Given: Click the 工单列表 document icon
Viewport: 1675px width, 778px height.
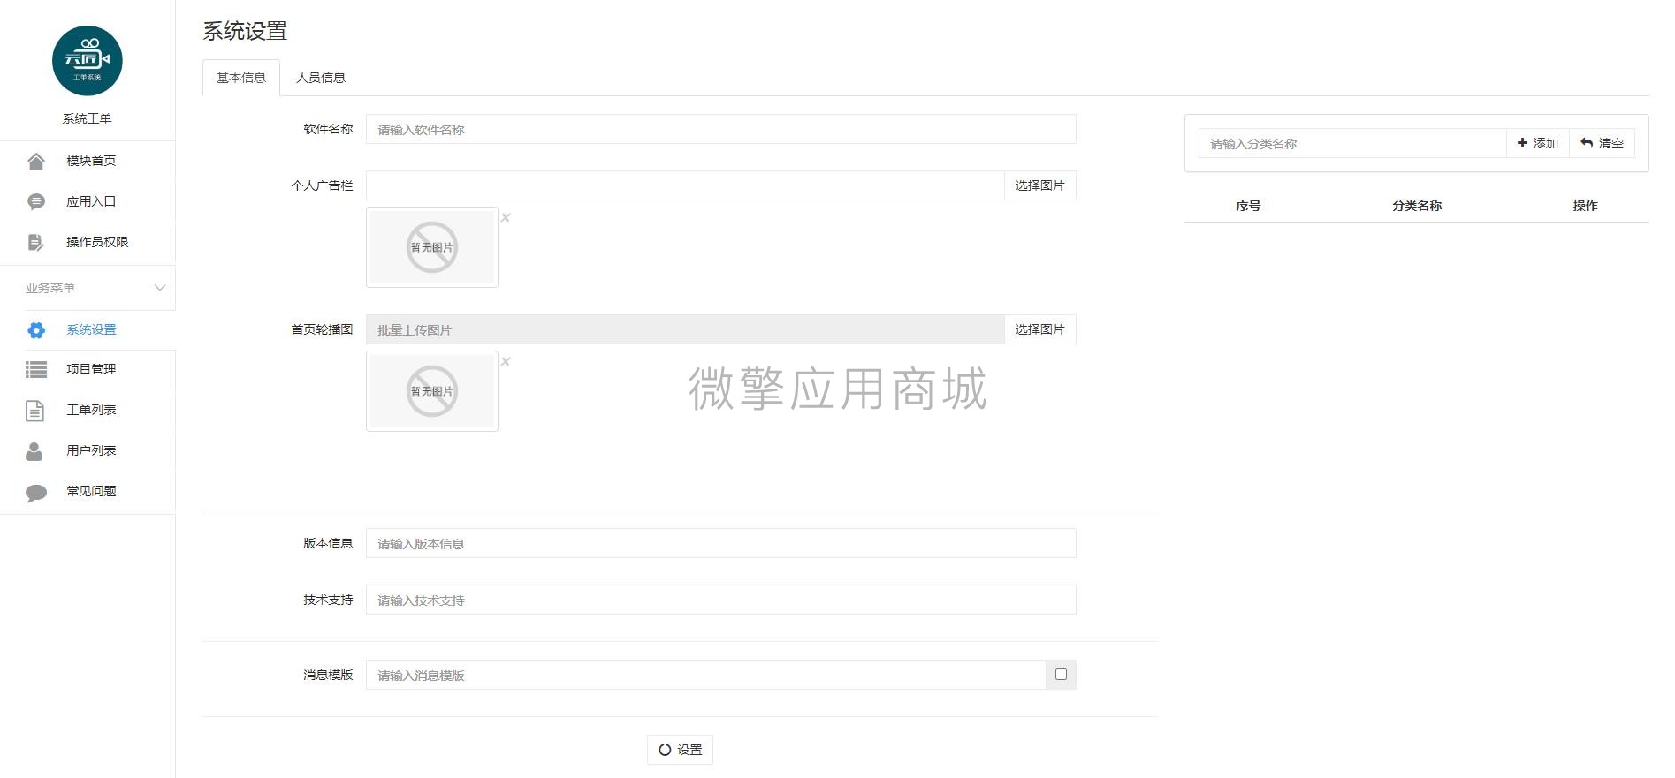Looking at the screenshot, I should (35, 411).
